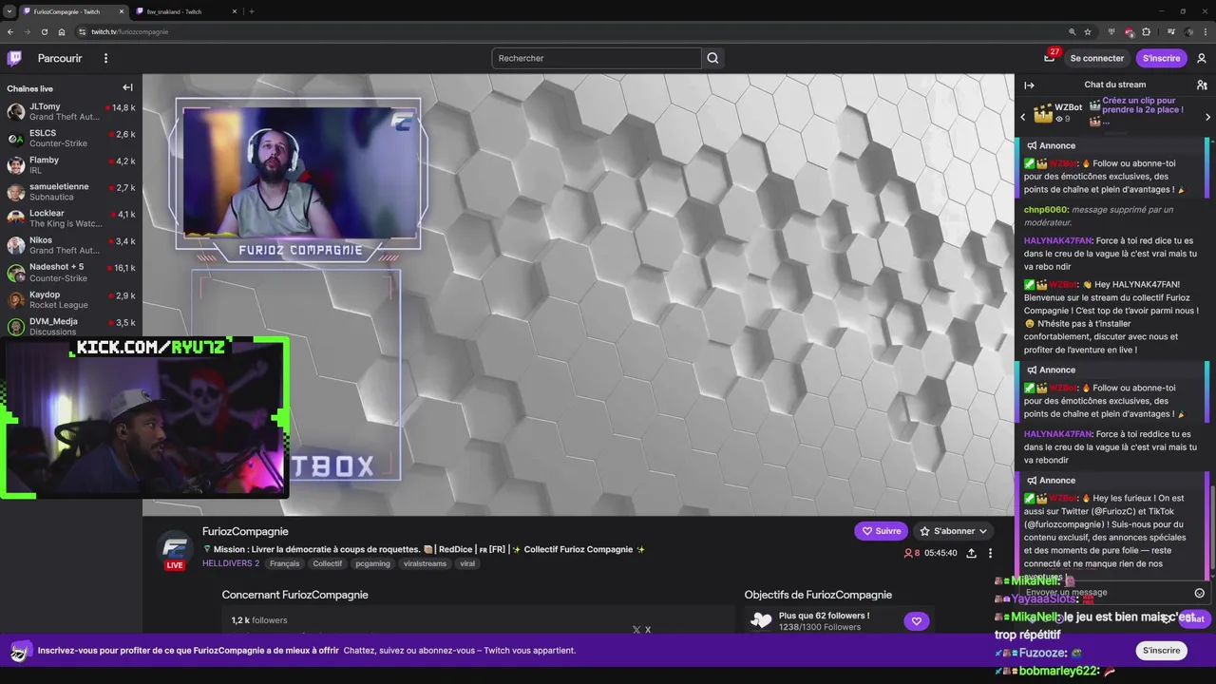
Task: Click the Se connecter button
Action: [1096, 58]
